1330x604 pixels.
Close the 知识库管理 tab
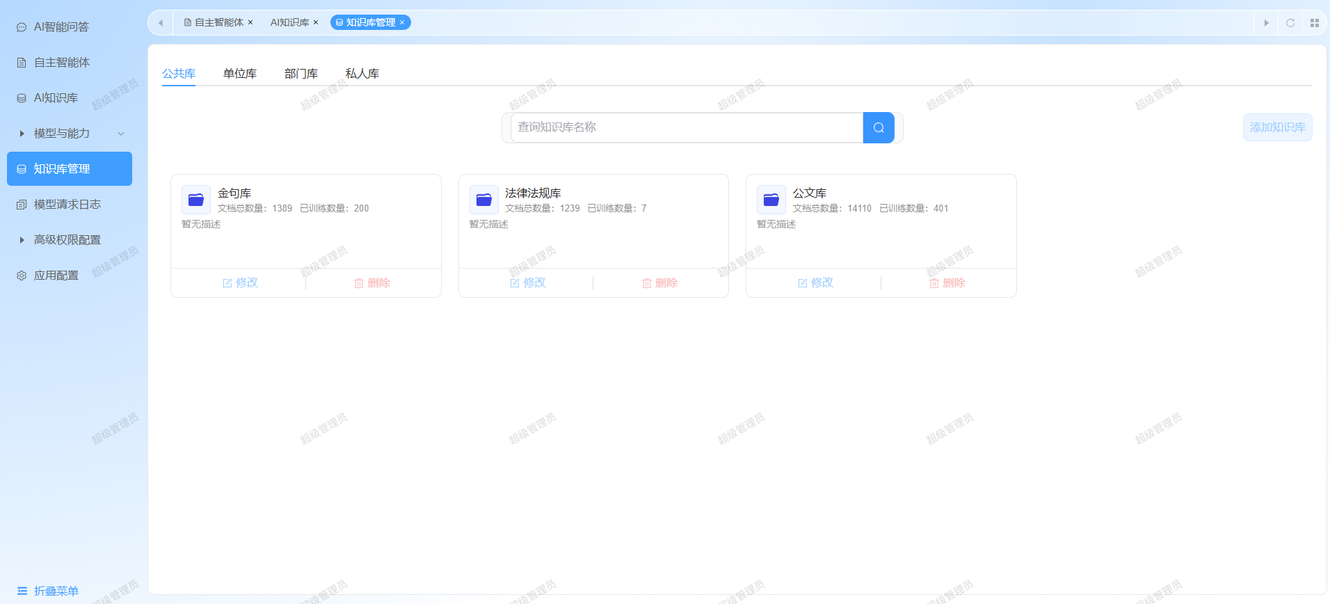pos(402,22)
